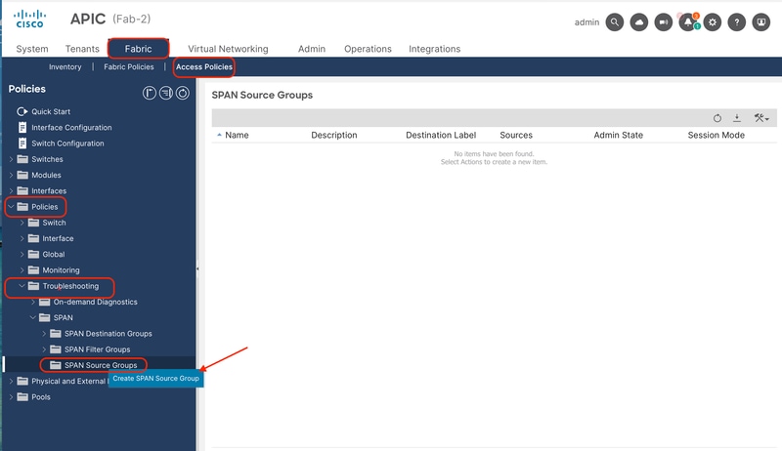This screenshot has width=782, height=451.
Task: Open the Virtual Networking tab
Action: coord(228,49)
